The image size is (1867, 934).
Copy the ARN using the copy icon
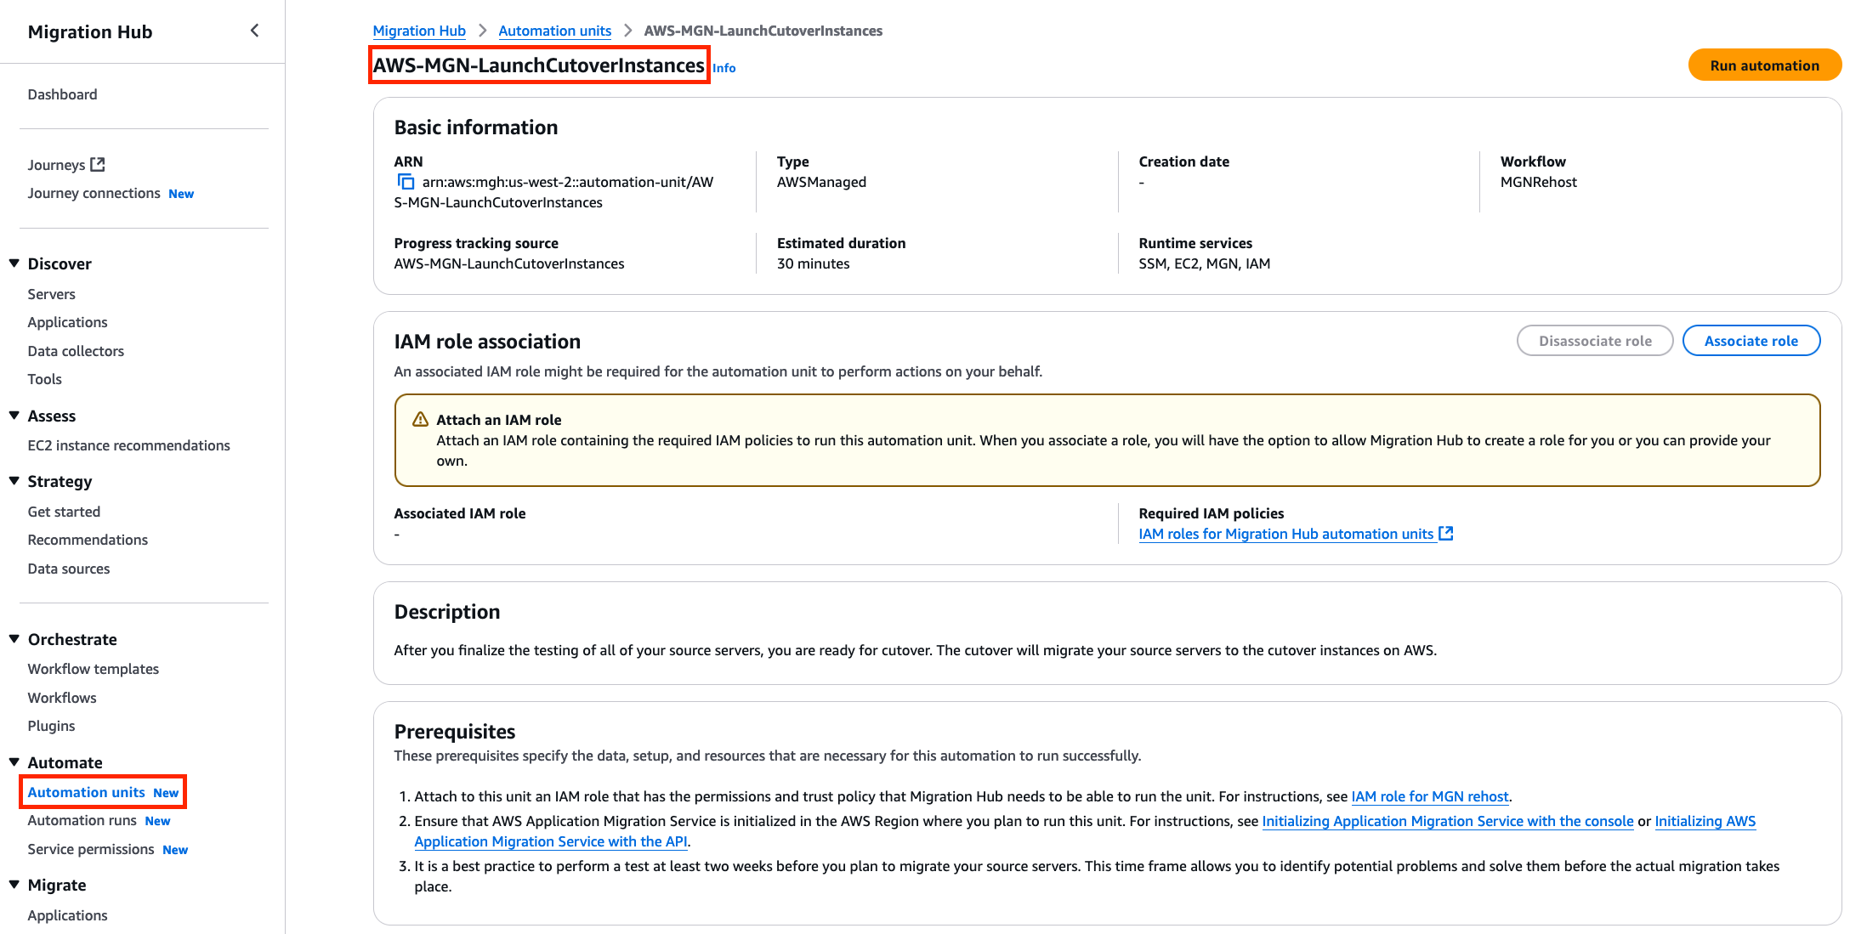[x=405, y=181]
